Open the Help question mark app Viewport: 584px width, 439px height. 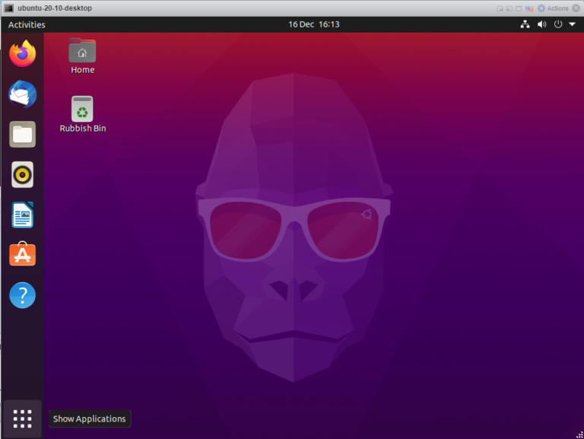22,295
